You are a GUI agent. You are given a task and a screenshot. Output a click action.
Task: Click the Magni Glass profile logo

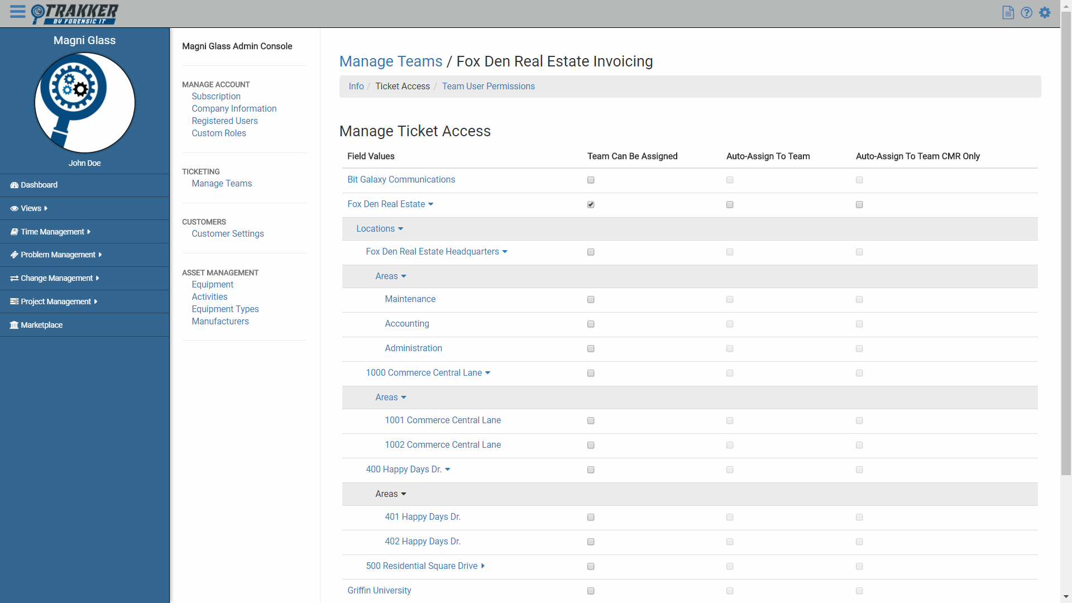[x=85, y=103]
